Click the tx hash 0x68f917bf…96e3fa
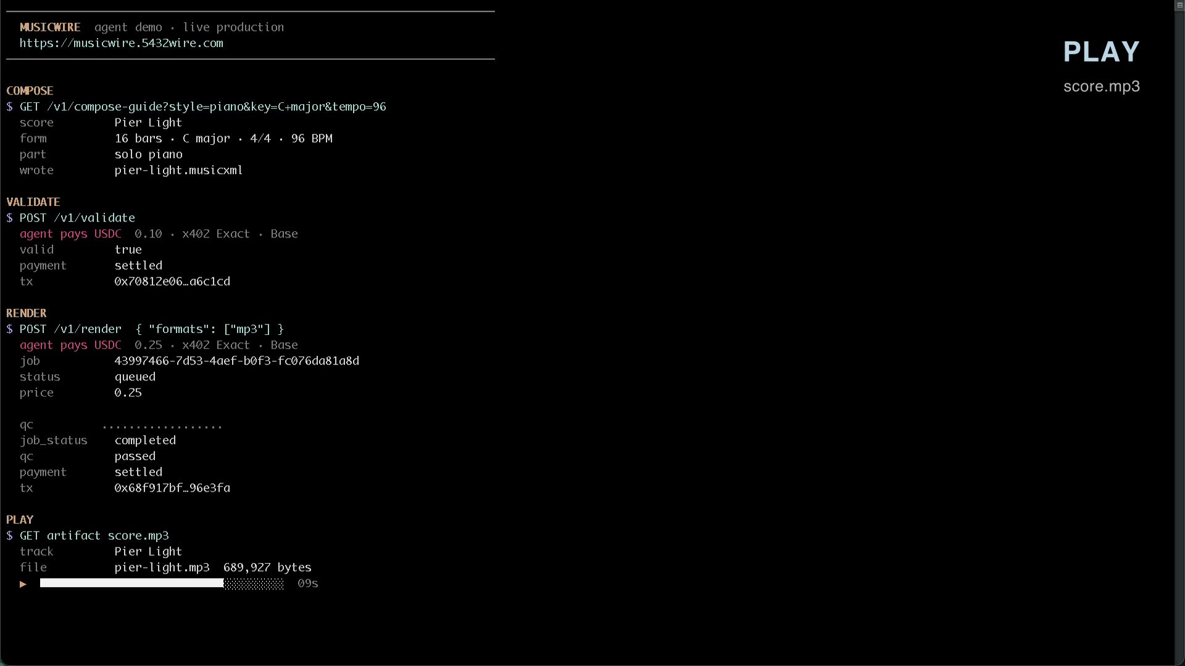 point(172,488)
